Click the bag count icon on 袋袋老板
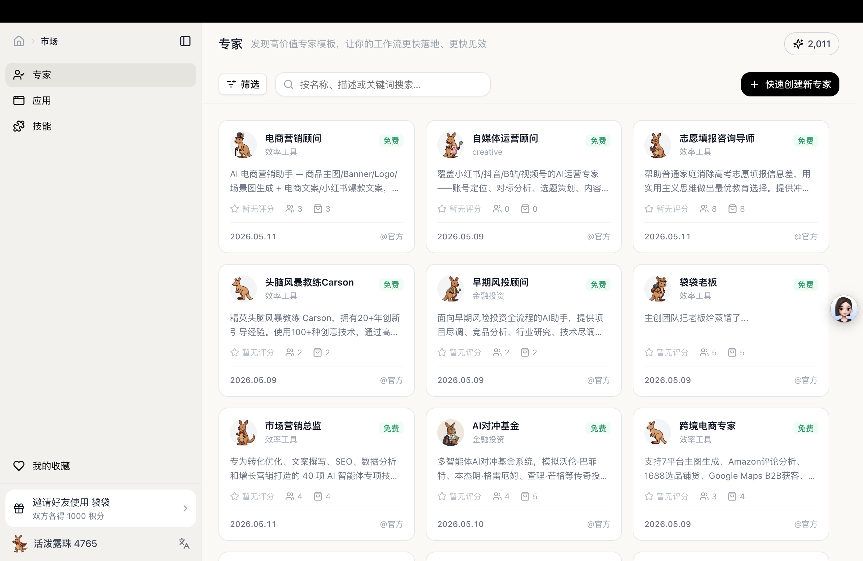Screen dimensions: 863x561 [732, 352]
